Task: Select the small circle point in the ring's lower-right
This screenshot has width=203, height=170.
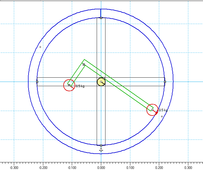Action: [162, 116]
